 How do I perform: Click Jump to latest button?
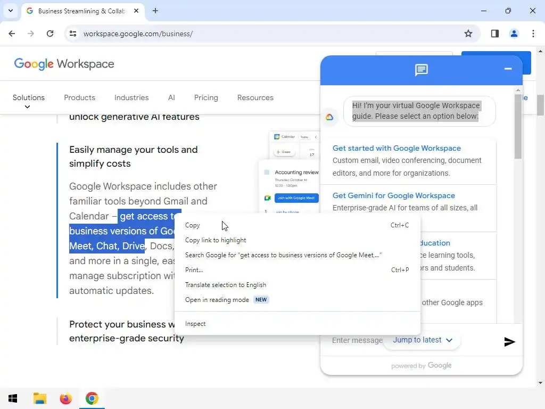tap(422, 340)
